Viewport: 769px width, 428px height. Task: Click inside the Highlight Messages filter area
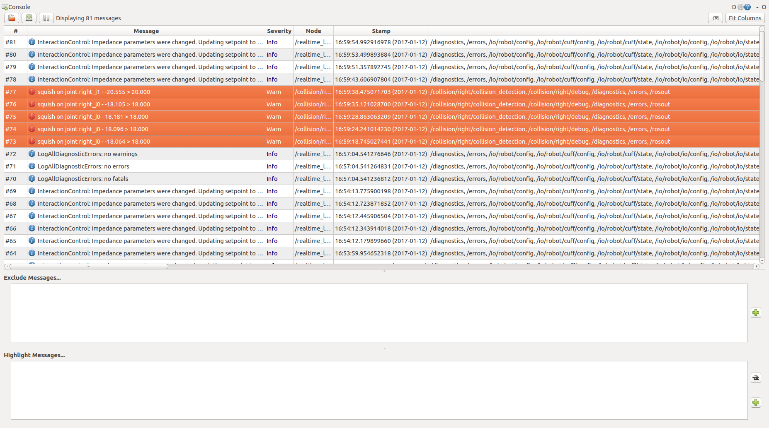coord(379,390)
